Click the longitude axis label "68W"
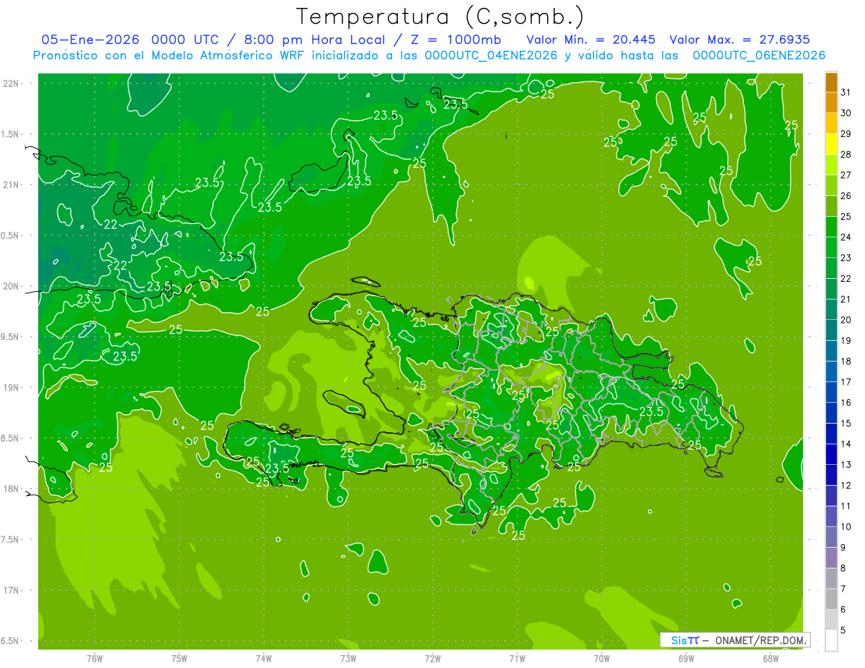This screenshot has height=668, width=865. click(x=771, y=659)
